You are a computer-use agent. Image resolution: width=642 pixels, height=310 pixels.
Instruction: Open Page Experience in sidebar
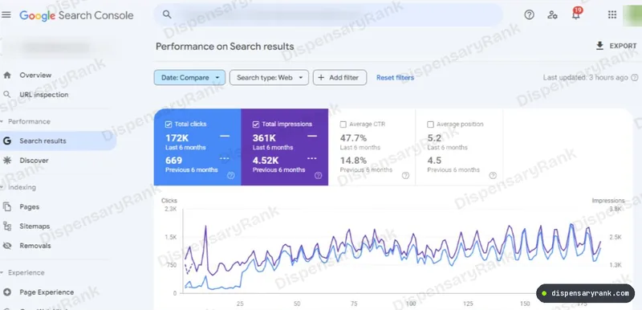(x=47, y=292)
